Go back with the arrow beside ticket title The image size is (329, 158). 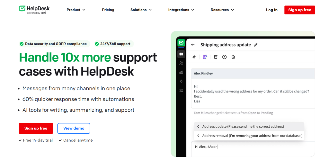193,45
